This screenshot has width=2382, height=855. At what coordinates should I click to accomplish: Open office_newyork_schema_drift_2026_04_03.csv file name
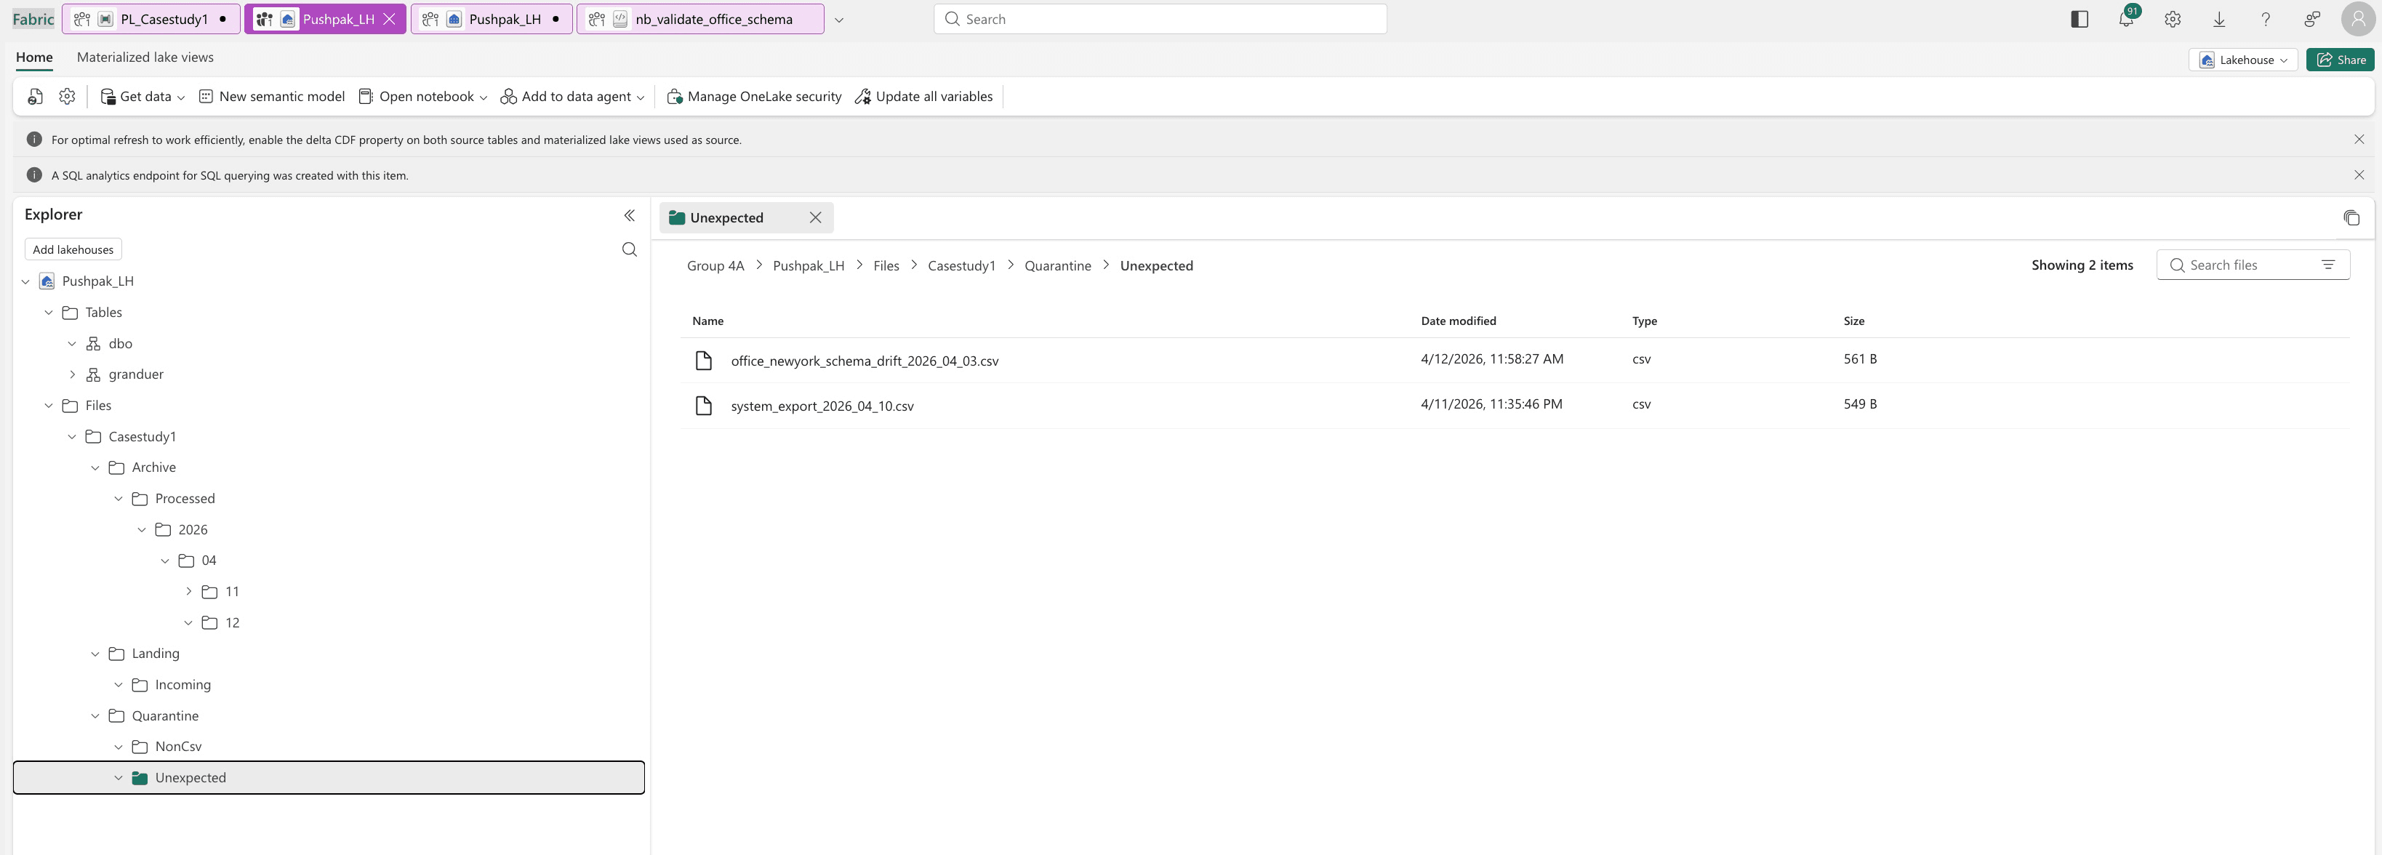click(x=865, y=361)
